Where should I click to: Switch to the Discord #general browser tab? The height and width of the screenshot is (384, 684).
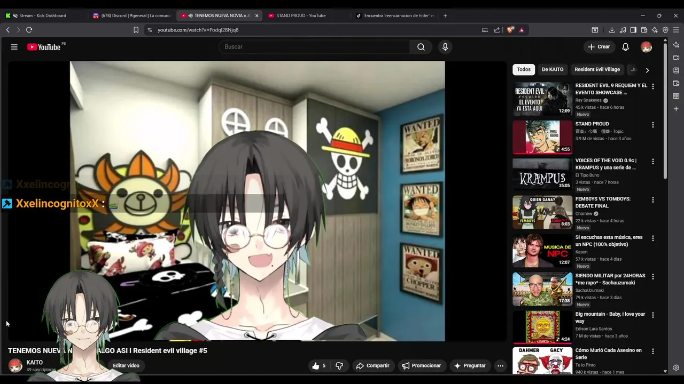coord(133,15)
